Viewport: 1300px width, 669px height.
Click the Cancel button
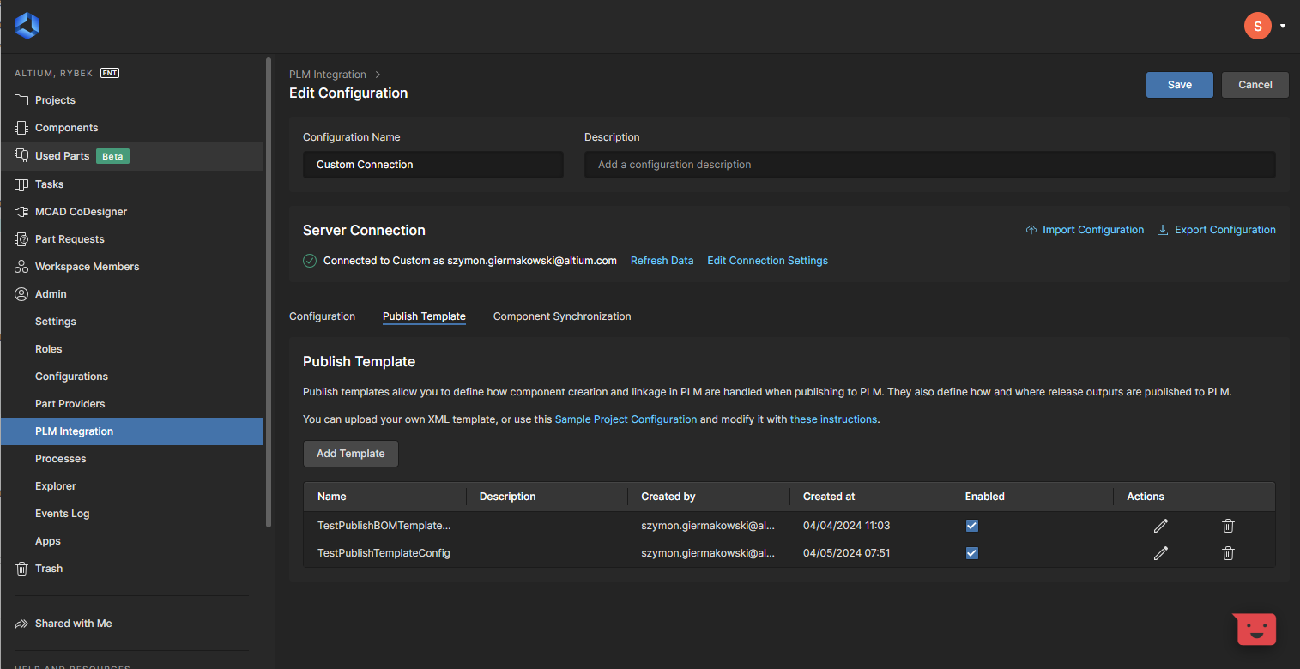point(1255,85)
